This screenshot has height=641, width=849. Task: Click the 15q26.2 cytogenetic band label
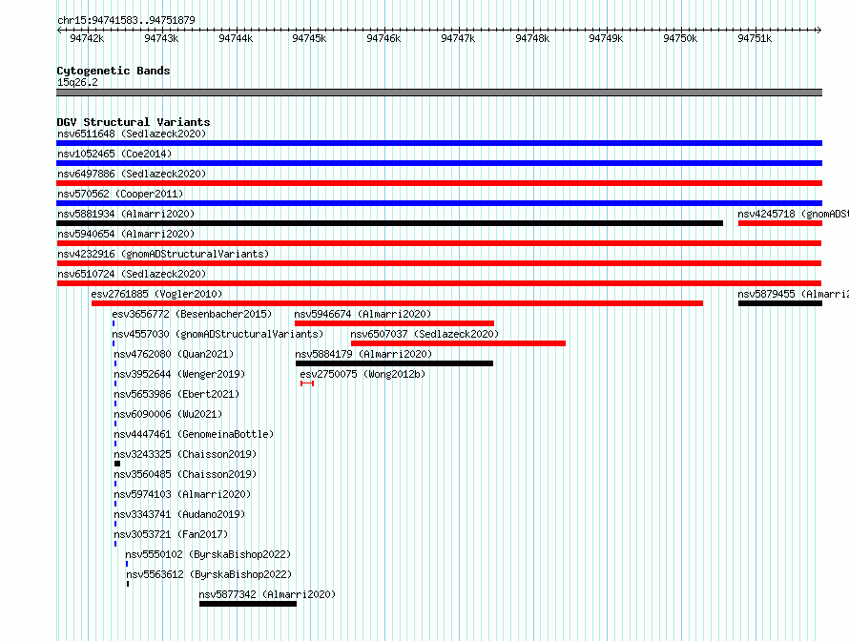click(x=77, y=82)
